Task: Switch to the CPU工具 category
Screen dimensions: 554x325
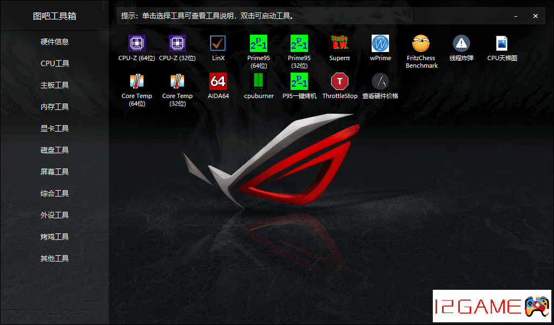Action: coord(55,63)
